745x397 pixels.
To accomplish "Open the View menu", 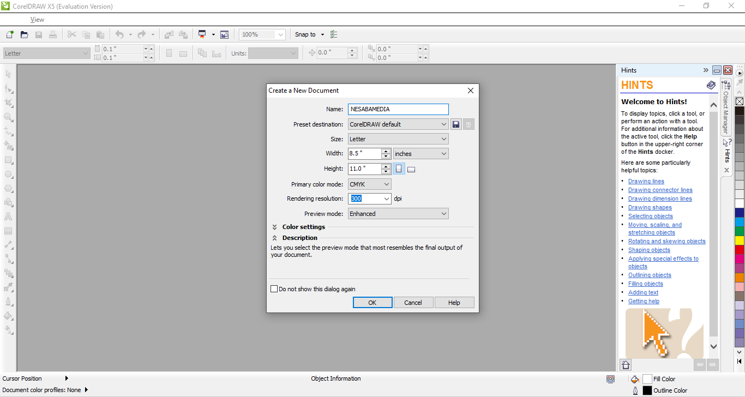I will (37, 20).
